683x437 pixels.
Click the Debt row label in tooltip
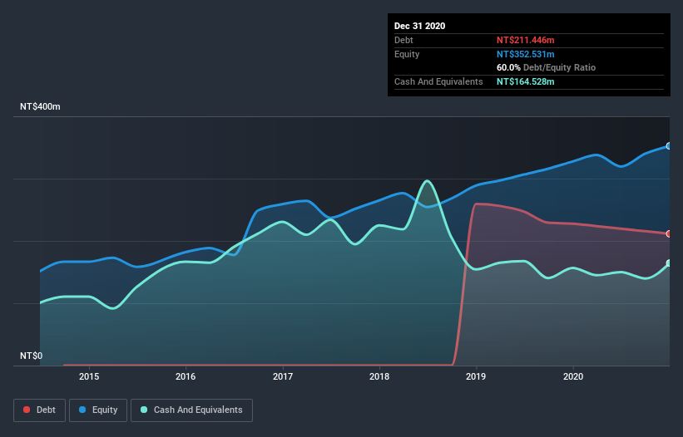tap(403, 40)
